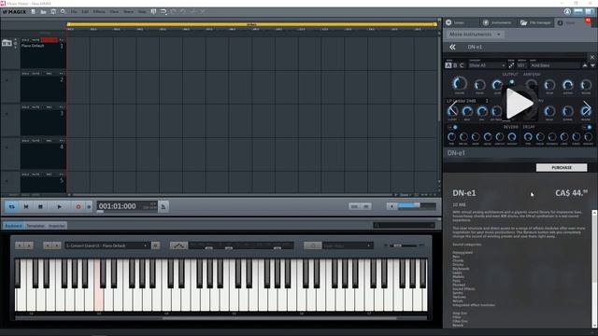The image size is (598, 336).
Task: Start playback with the transport play button
Action: pyautogui.click(x=59, y=206)
